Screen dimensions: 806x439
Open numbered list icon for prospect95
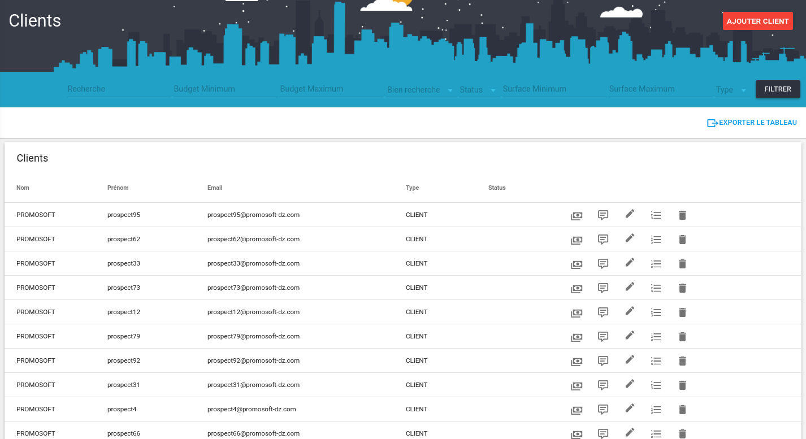[656, 215]
